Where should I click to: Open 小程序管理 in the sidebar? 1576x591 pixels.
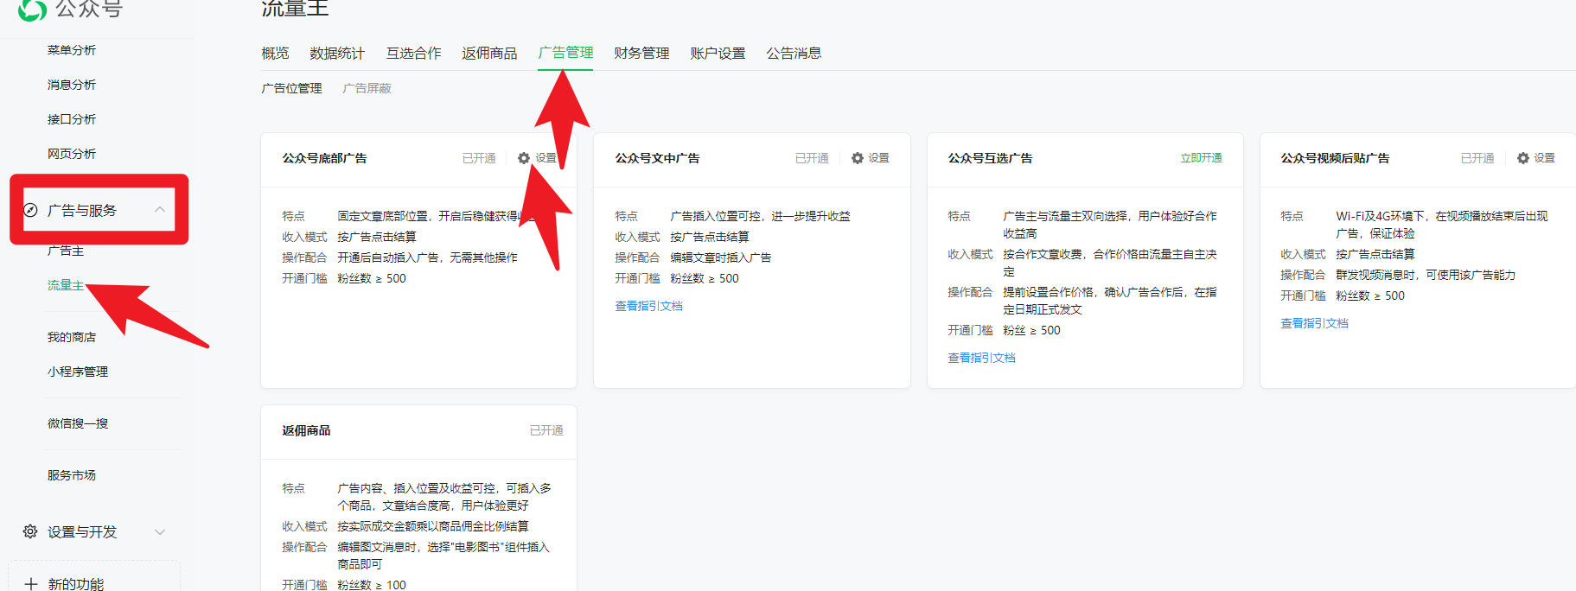78,372
